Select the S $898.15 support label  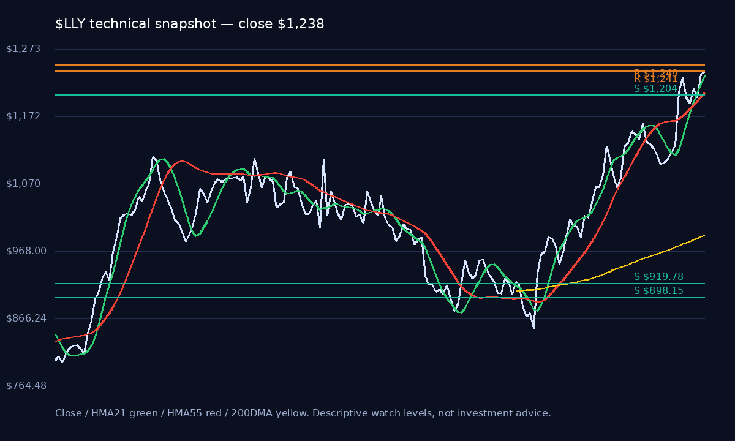tap(658, 291)
